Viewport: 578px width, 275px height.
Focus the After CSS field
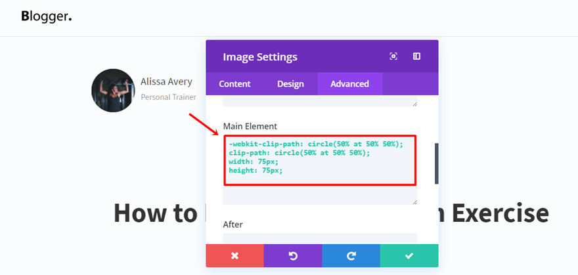[319, 239]
